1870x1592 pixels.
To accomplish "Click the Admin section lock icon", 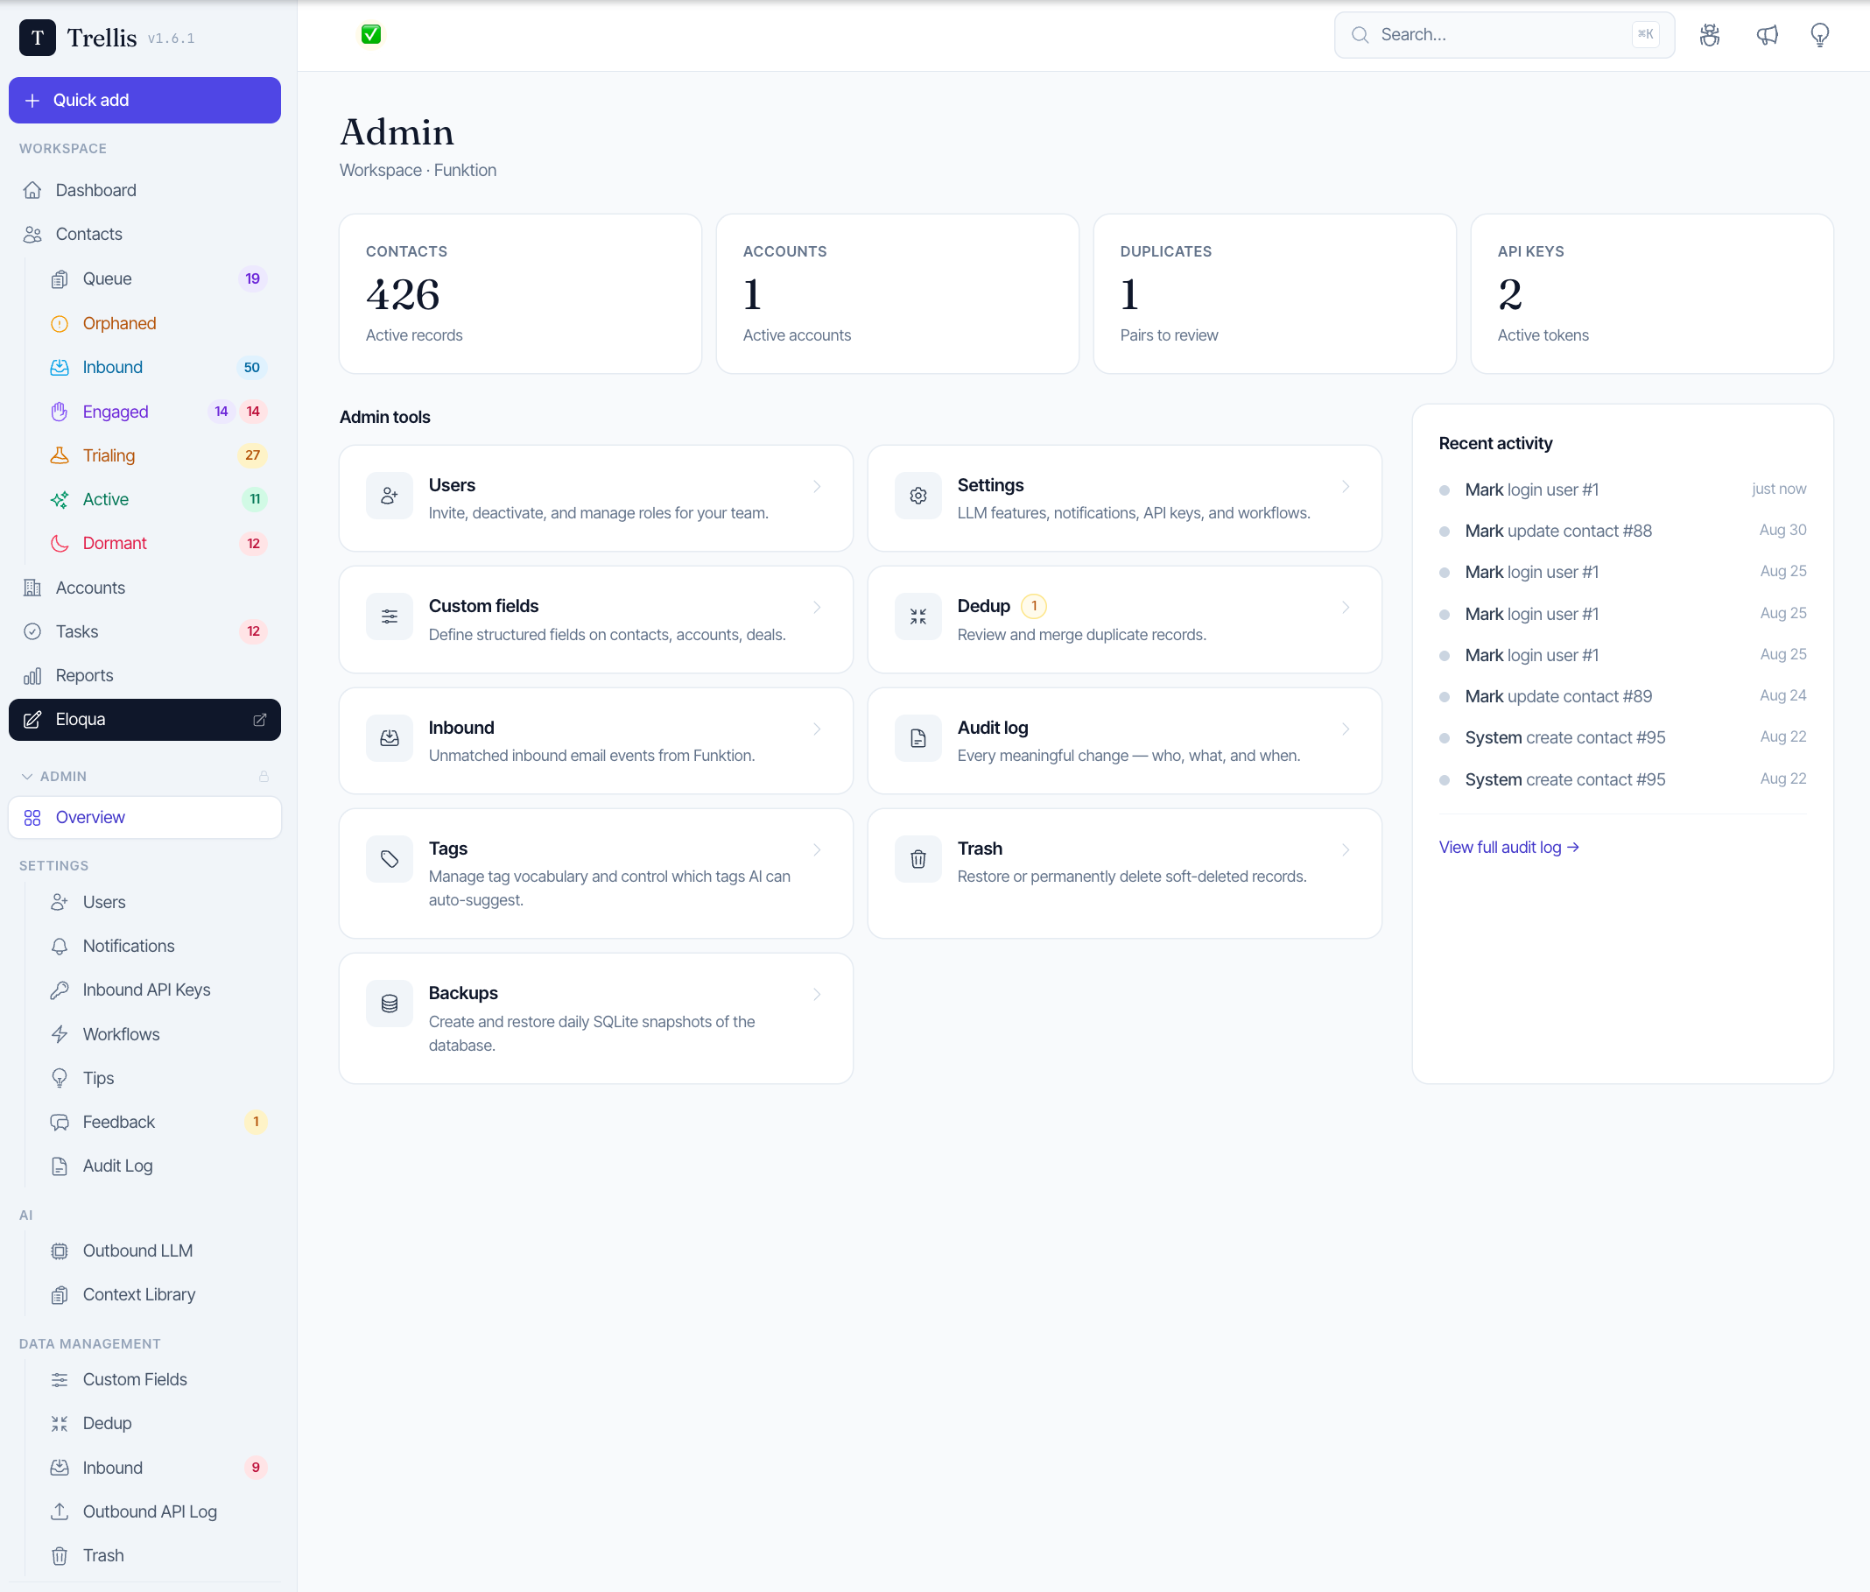I will [x=264, y=776].
